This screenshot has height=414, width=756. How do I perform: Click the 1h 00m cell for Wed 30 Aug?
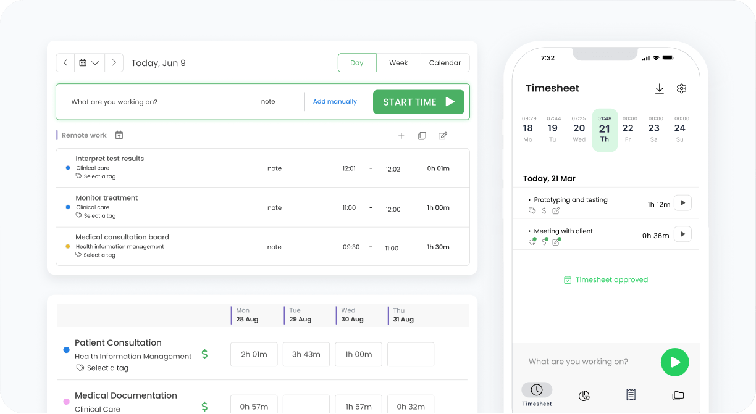(x=359, y=354)
